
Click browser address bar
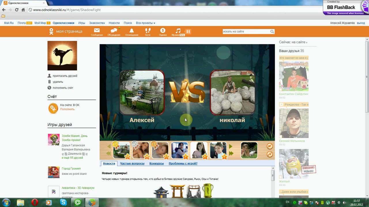[176, 10]
